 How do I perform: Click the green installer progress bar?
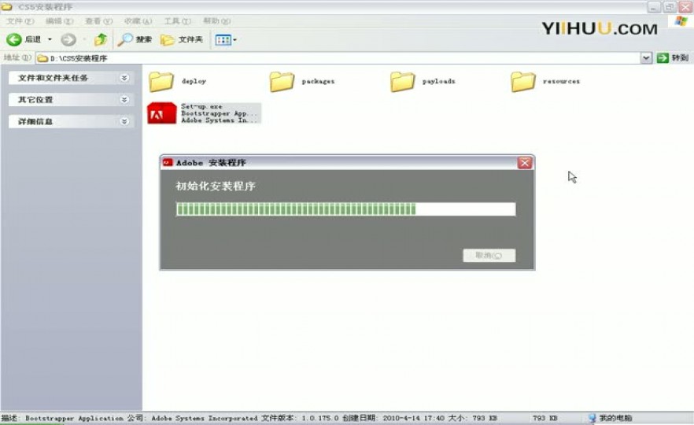click(x=345, y=209)
